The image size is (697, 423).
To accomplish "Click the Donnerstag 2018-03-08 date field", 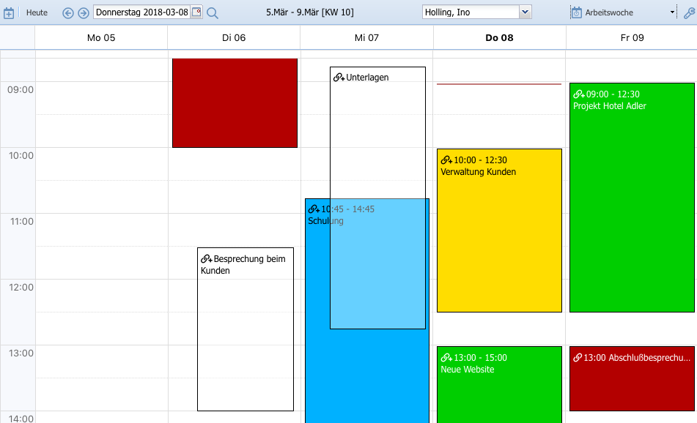I will (x=141, y=12).
